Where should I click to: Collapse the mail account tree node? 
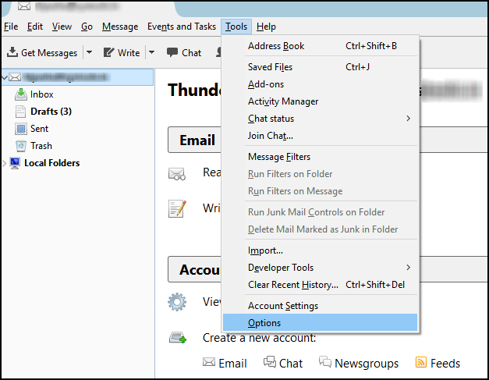[5, 77]
